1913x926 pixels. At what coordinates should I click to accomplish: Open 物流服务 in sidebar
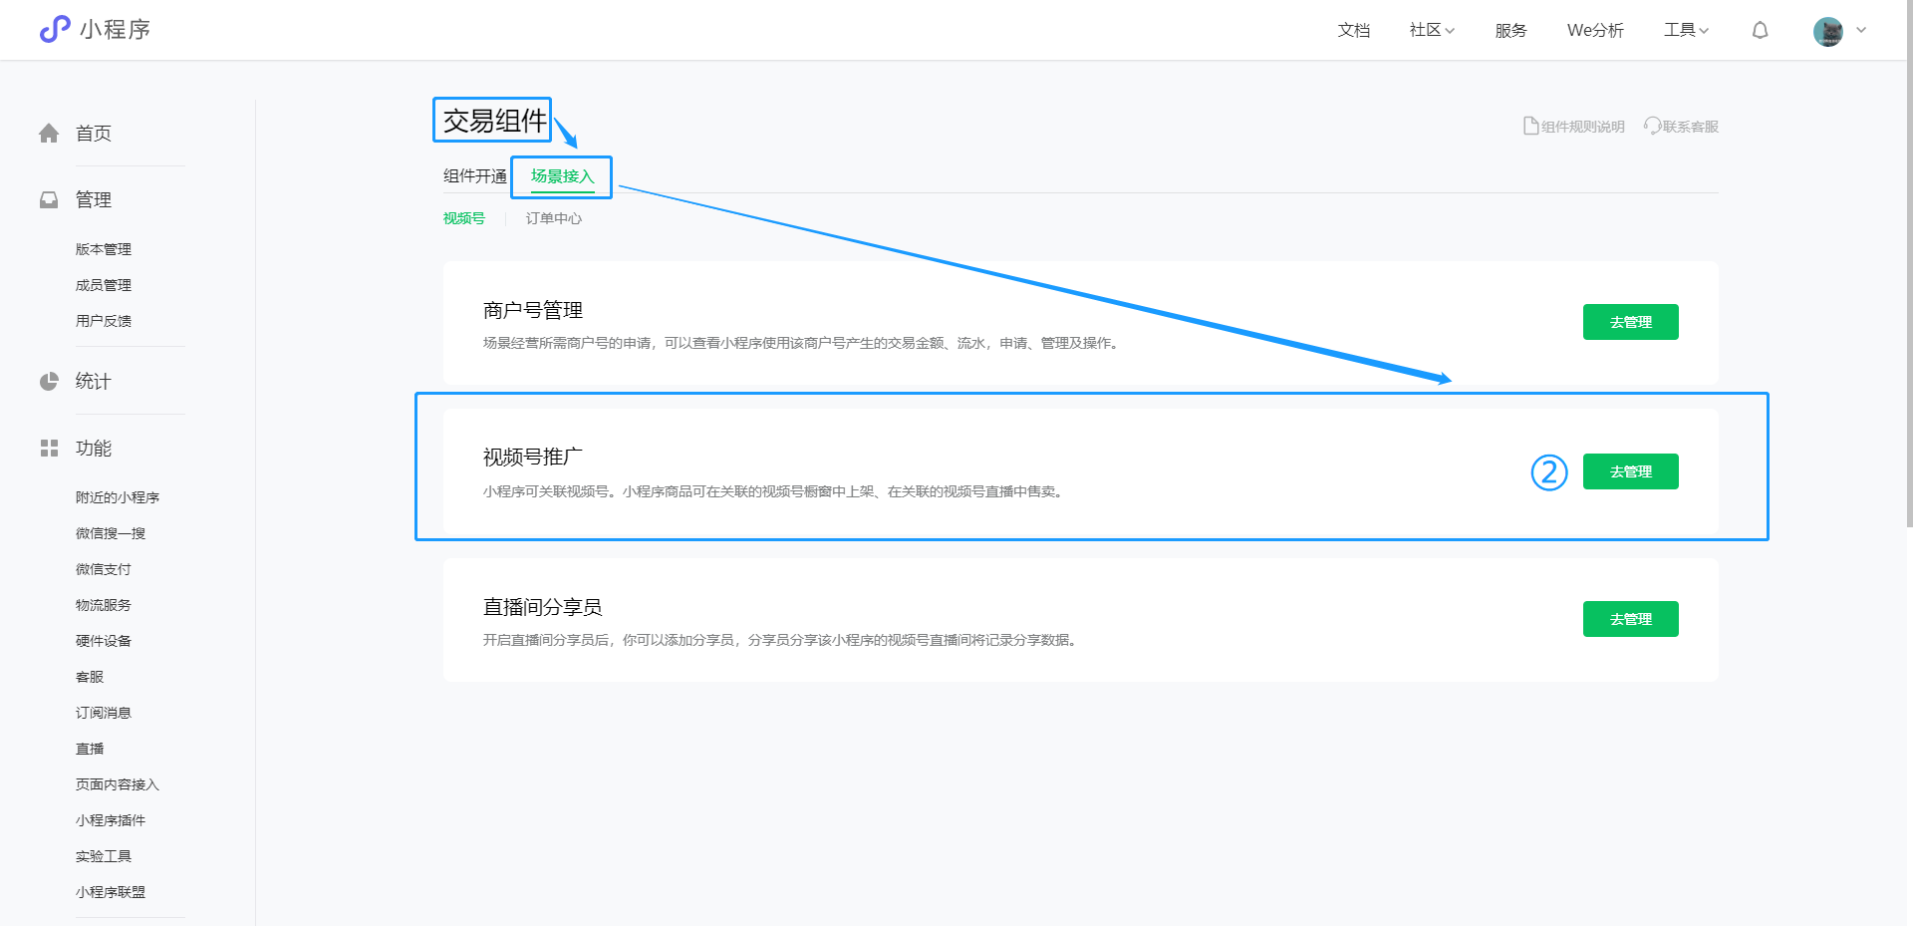(104, 605)
